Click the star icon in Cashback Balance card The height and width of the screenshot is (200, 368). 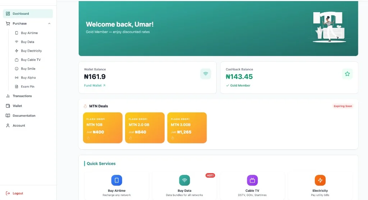click(347, 74)
